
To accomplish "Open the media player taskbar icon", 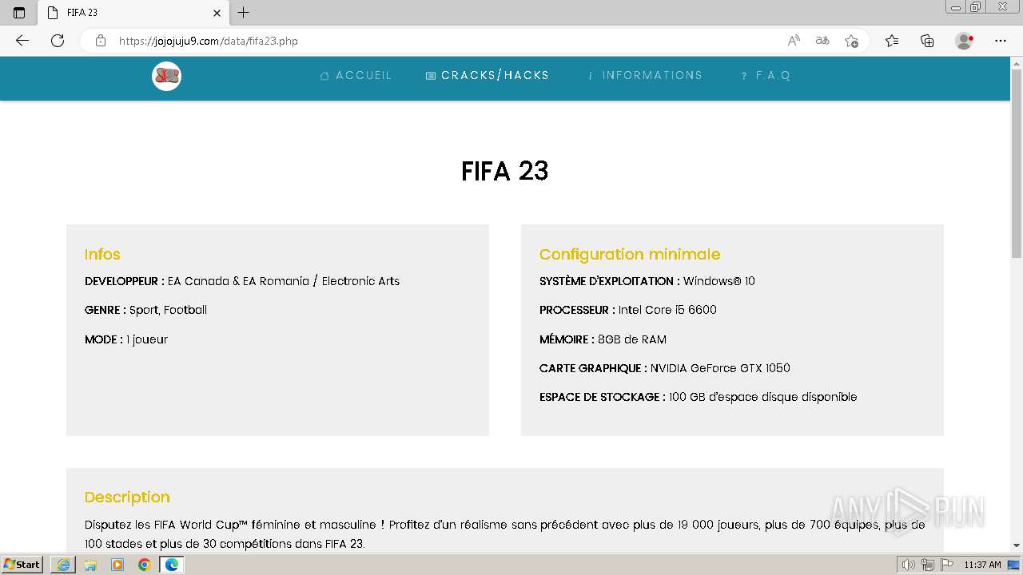I will click(117, 565).
